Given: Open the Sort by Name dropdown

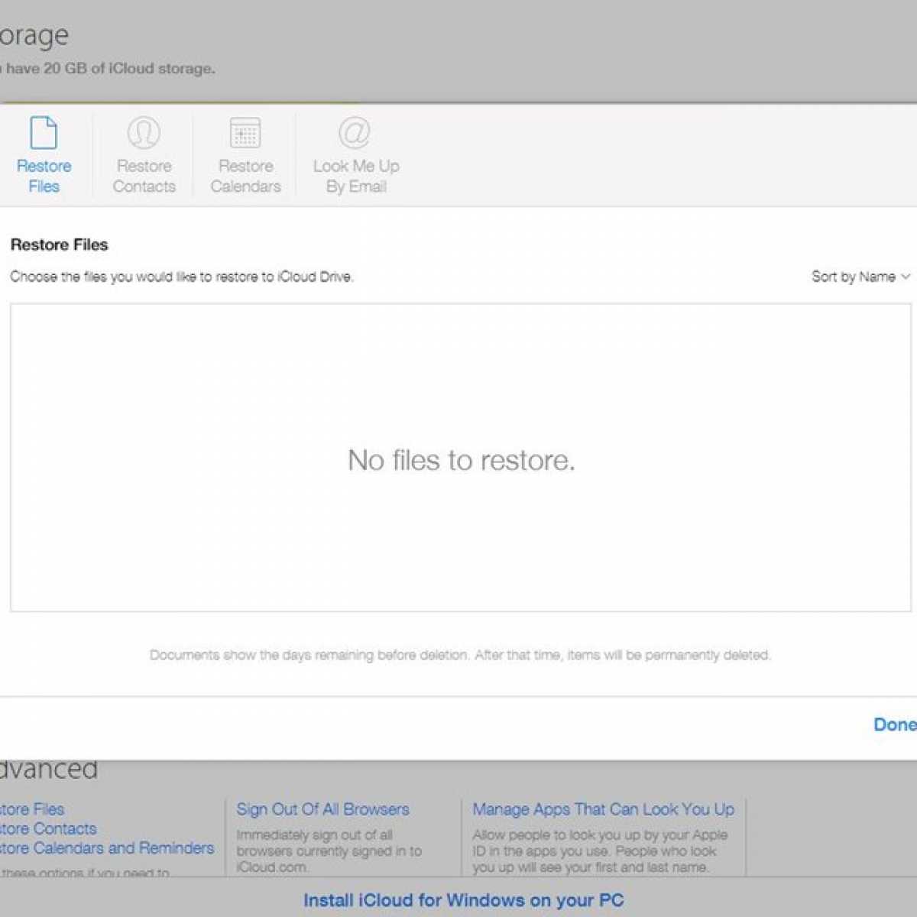Looking at the screenshot, I should tap(860, 277).
